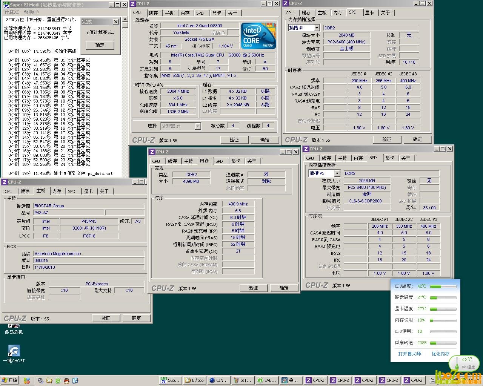
Task: Open the 孤岛危机 desktop shortcut
Action: point(14,329)
